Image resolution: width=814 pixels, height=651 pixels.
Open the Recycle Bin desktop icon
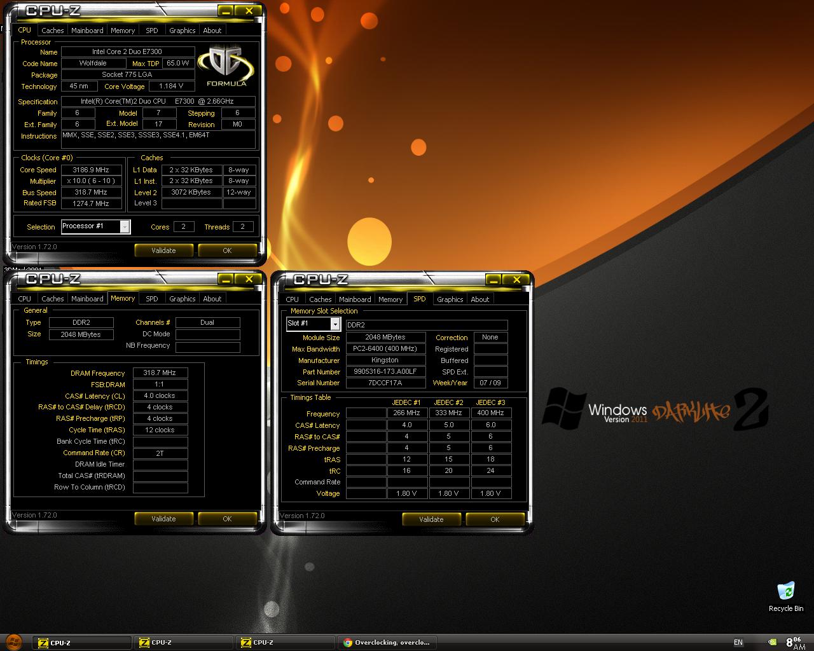click(786, 596)
